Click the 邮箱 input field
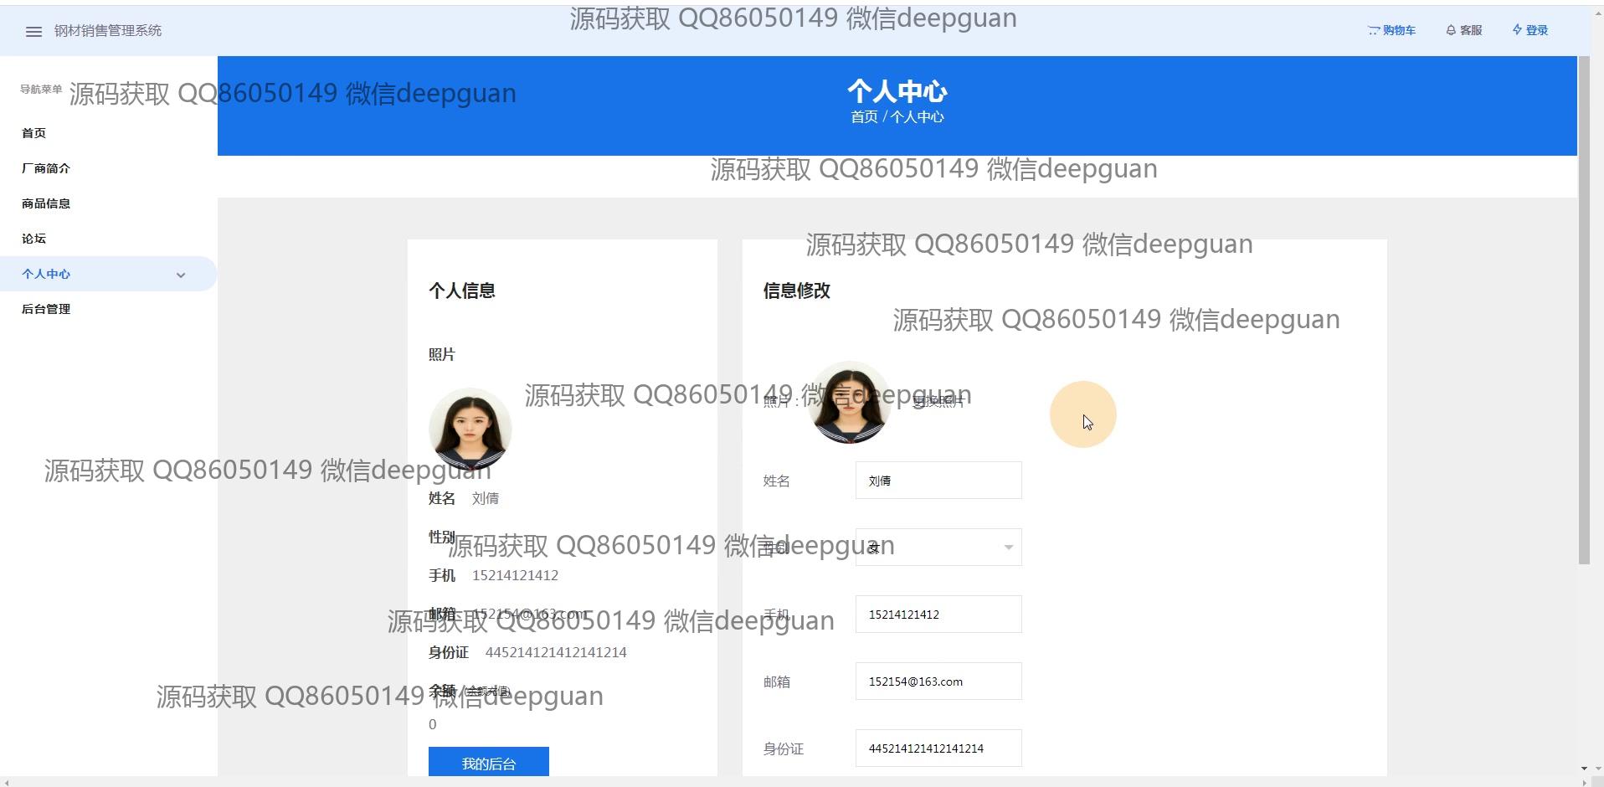 coord(938,682)
